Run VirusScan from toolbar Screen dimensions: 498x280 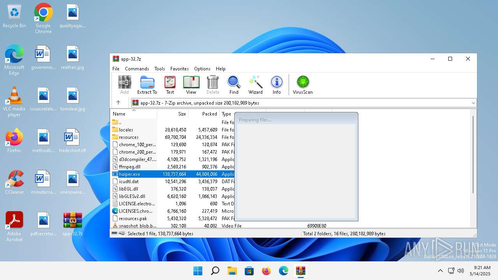(303, 85)
